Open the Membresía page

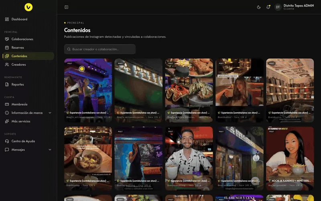[x=28, y=104]
